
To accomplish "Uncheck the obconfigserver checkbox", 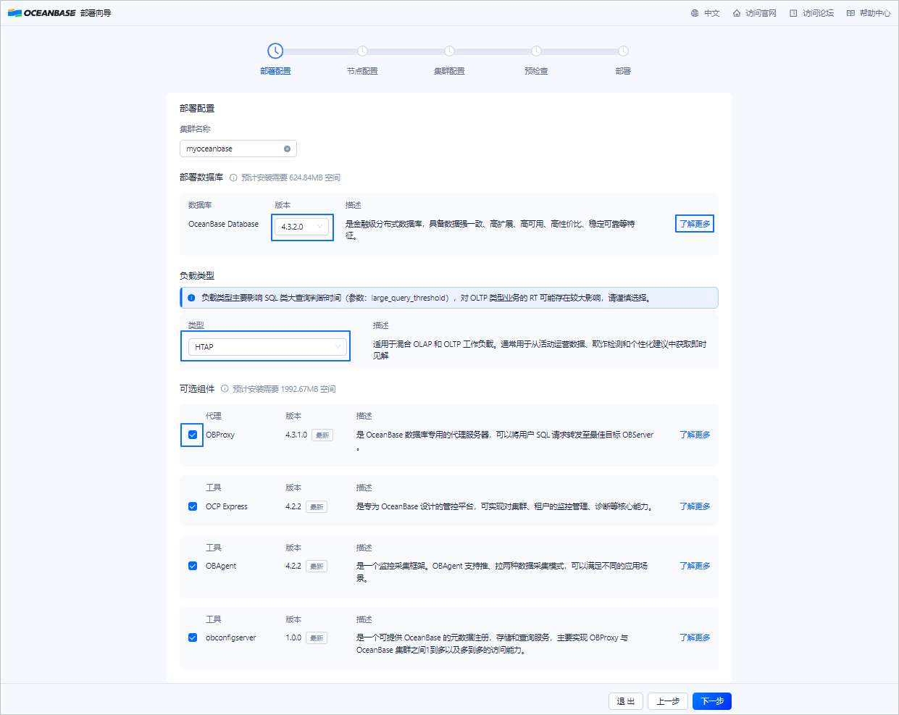I will tap(193, 637).
